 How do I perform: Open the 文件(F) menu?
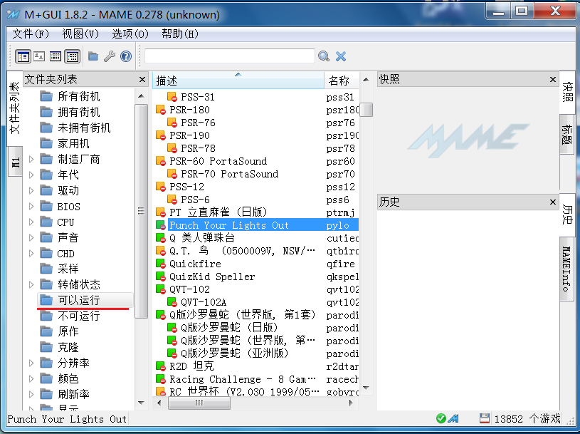(31, 34)
